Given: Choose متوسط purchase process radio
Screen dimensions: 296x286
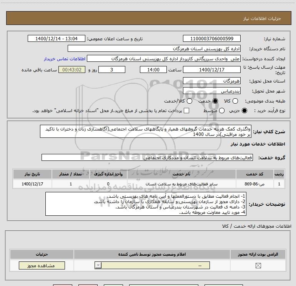Looking at the screenshot, I should pyautogui.click(x=222, y=111).
